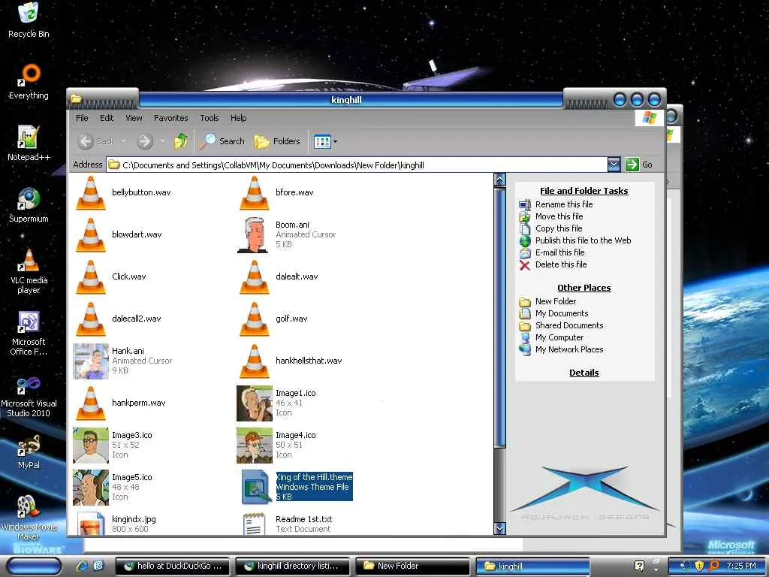Select the Image1.ico thumbnail
The image size is (769, 577).
pos(254,403)
